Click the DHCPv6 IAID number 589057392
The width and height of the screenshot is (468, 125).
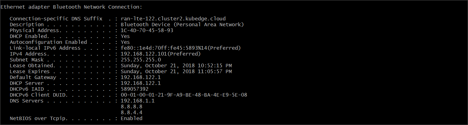click(134, 89)
